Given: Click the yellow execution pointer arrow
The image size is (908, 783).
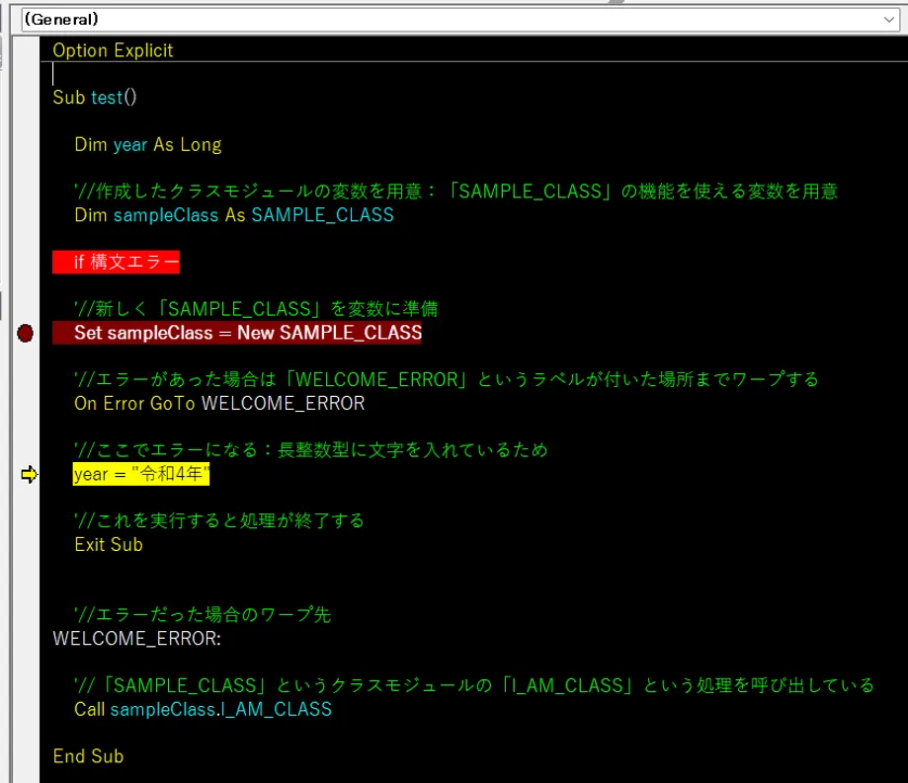Looking at the screenshot, I should 29,475.
